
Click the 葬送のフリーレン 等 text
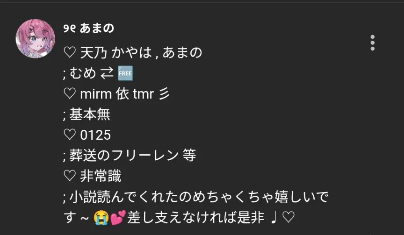coord(133,156)
